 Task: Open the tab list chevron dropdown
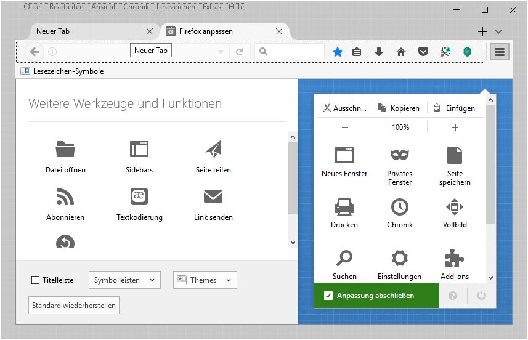click(498, 31)
